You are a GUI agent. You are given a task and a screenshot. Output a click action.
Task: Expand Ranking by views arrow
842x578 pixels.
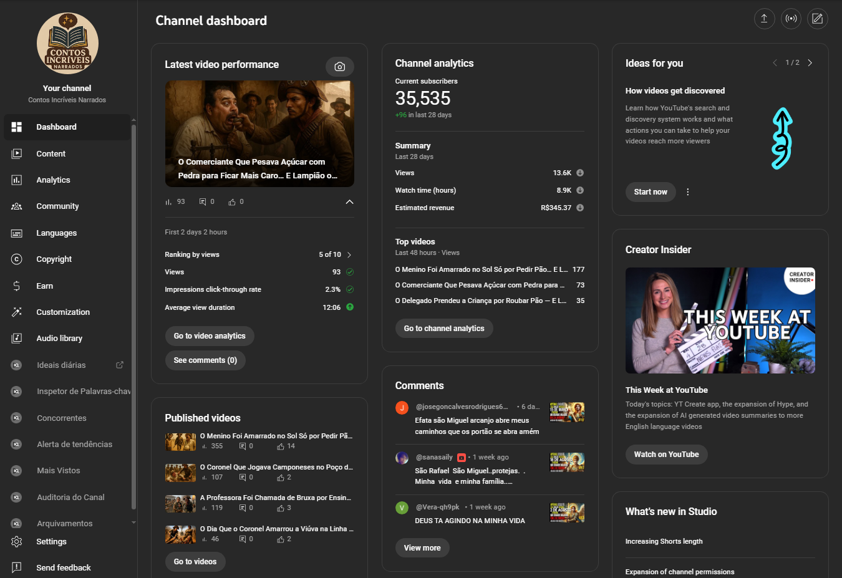tap(349, 255)
